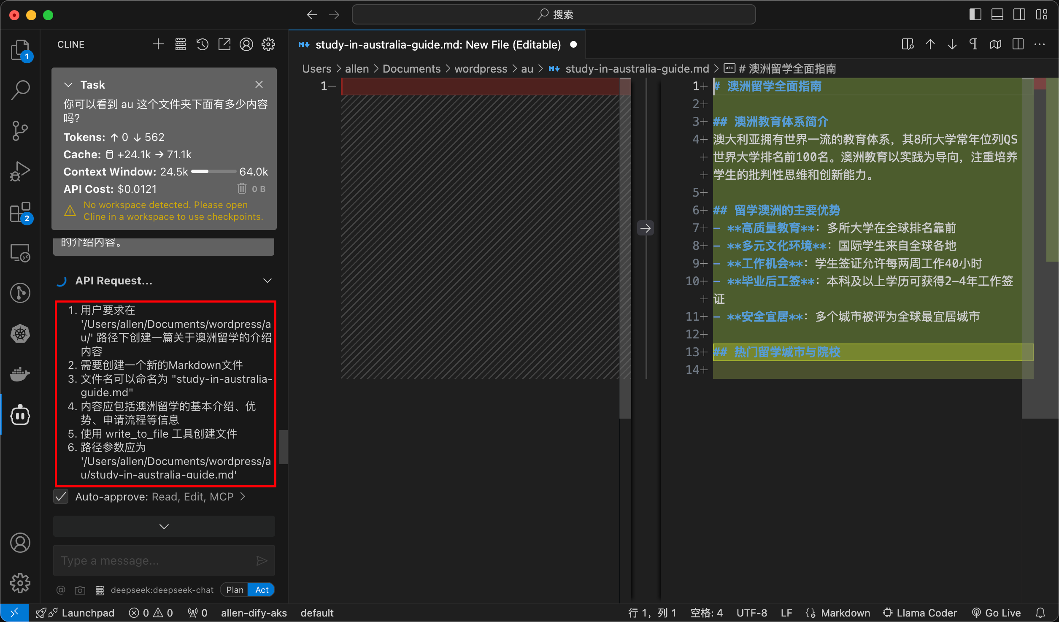
Task: Toggle the secondary side bar layout icon
Action: coord(1019,14)
